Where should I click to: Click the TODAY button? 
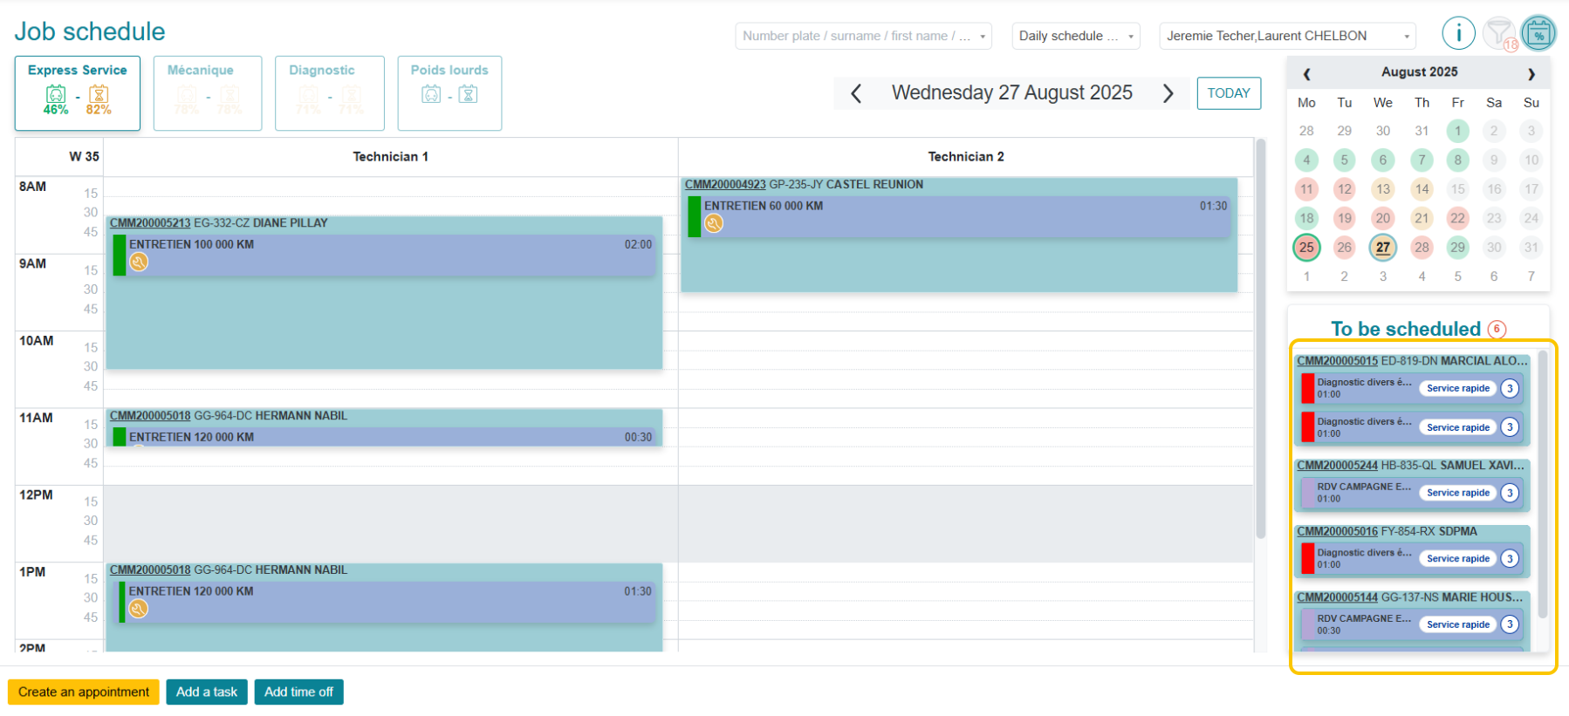pyautogui.click(x=1229, y=93)
